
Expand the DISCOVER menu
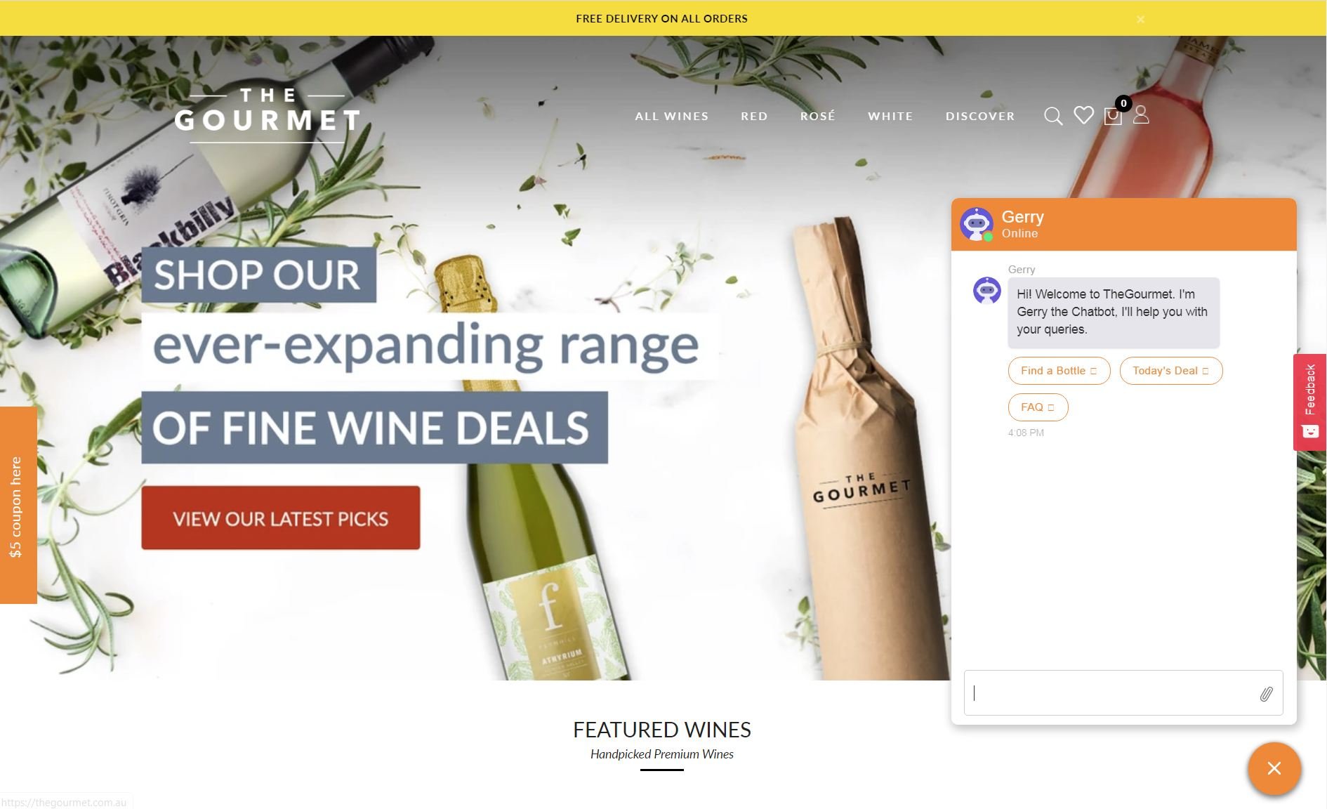980,116
